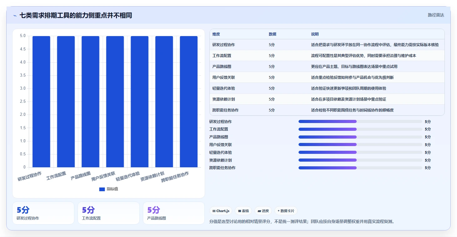Click the 资源依赖计划 bar in the chart

pyautogui.click(x=164, y=102)
